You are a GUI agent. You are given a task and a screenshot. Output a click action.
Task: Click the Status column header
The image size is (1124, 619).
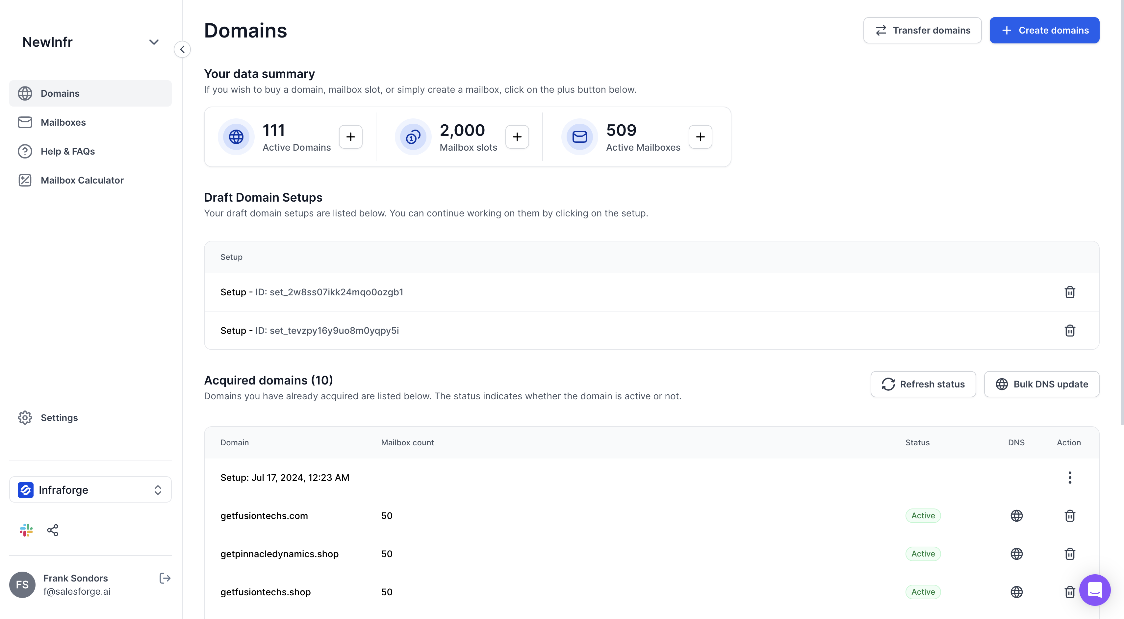[x=917, y=442]
